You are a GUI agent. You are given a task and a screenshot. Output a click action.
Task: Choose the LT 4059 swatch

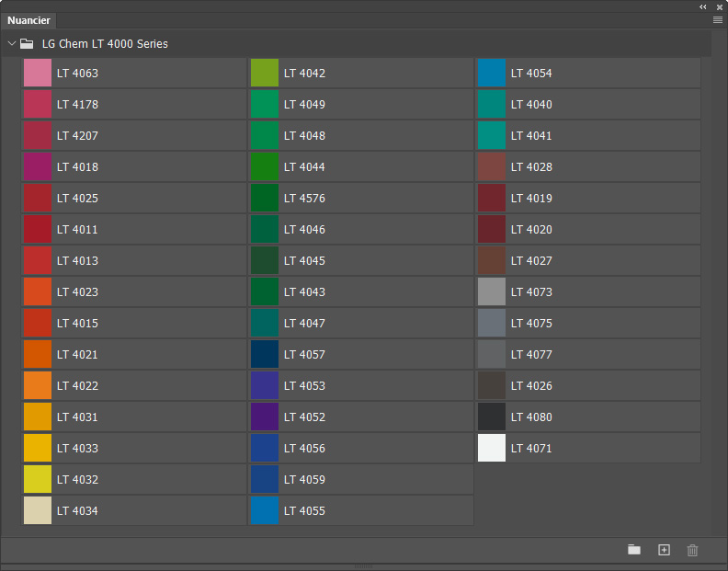pyautogui.click(x=265, y=479)
